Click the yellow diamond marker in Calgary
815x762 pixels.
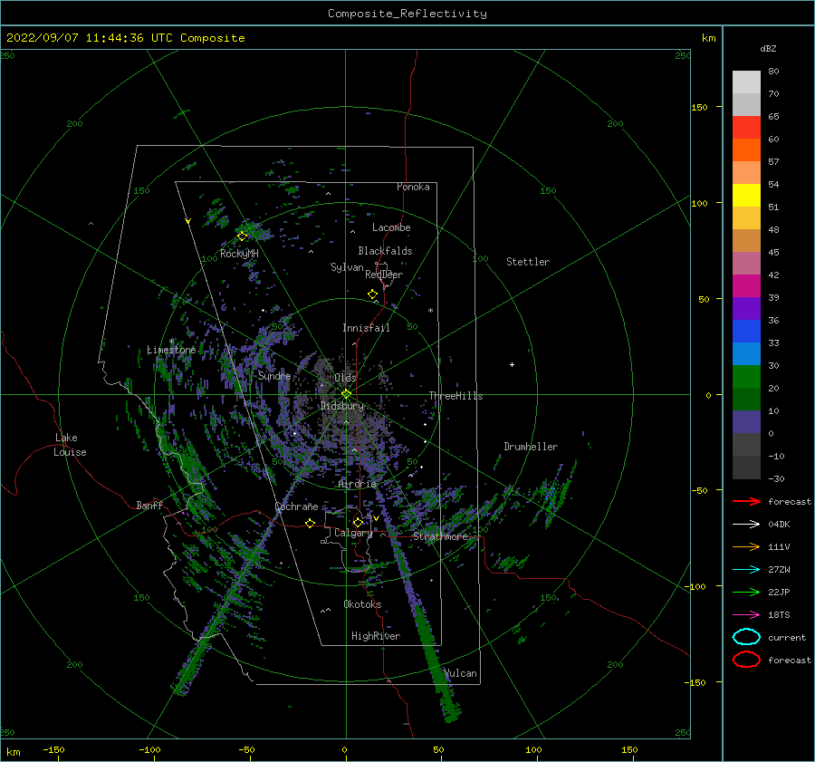click(x=358, y=522)
